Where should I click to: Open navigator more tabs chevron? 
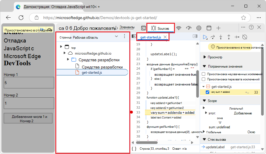click(116, 36)
